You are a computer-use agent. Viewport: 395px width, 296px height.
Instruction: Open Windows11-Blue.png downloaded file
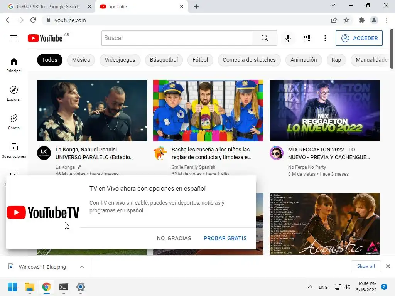pos(42,267)
